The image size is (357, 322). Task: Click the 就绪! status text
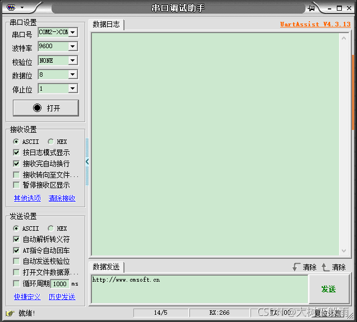pyautogui.click(x=27, y=313)
